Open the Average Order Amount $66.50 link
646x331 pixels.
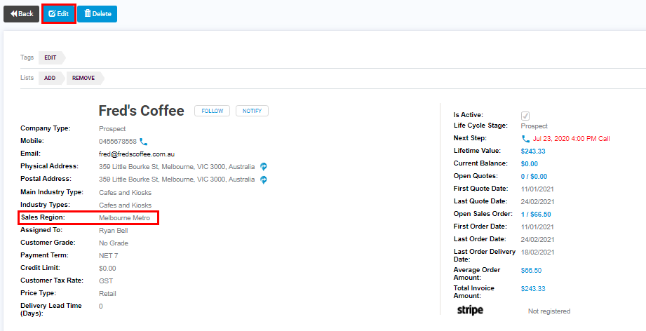point(532,271)
